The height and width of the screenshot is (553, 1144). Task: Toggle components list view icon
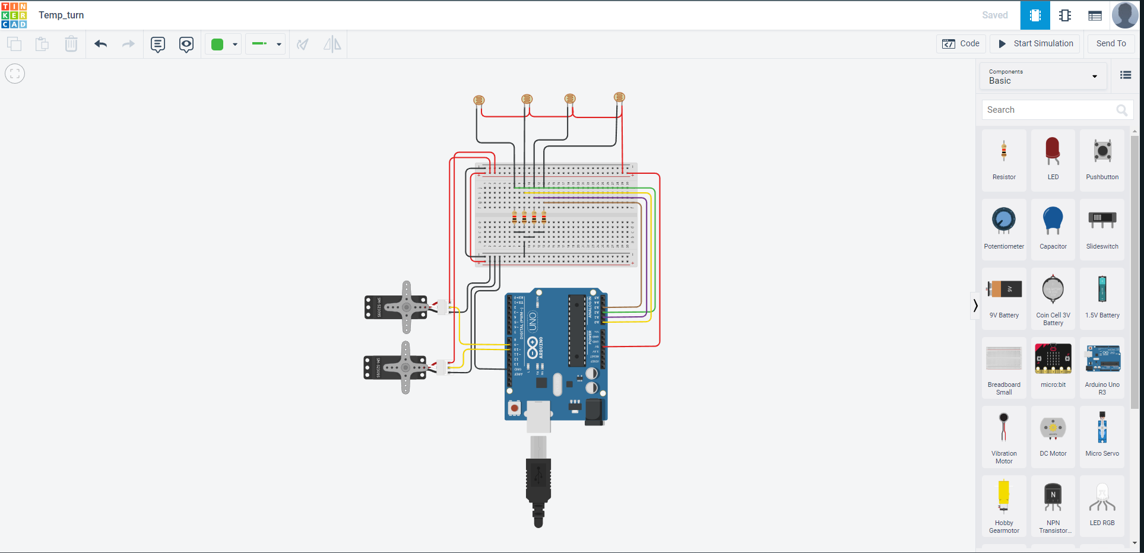1126,75
